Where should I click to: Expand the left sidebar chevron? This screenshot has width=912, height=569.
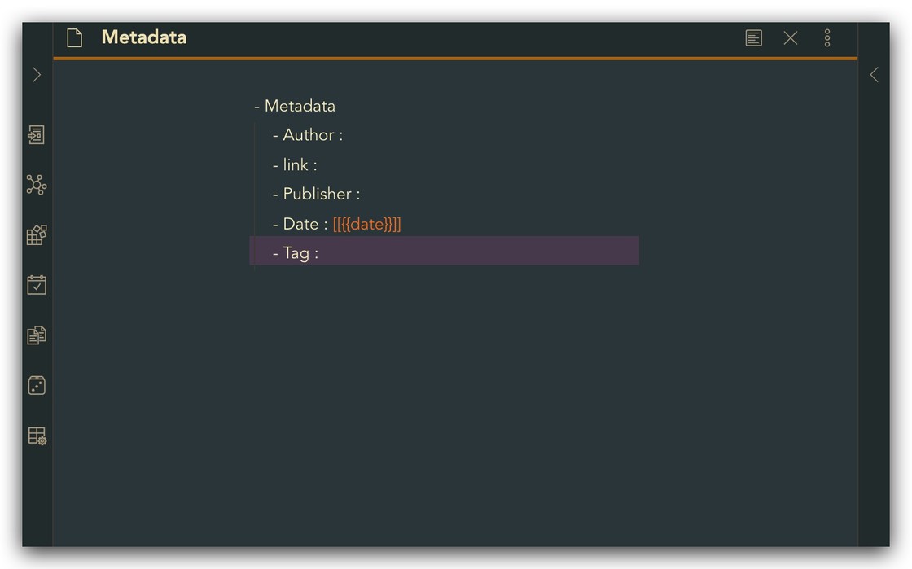[x=37, y=75]
